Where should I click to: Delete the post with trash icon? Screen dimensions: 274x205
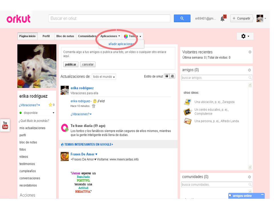[x=94, y=106]
